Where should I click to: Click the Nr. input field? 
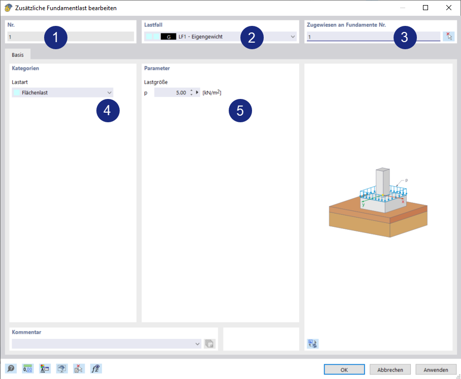pyautogui.click(x=70, y=37)
